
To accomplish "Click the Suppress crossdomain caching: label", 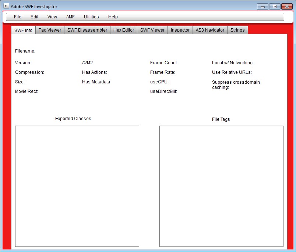I will 236,85.
